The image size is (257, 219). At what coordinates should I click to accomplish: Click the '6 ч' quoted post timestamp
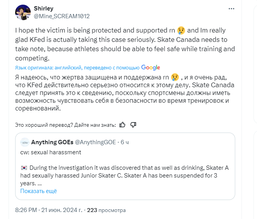tap(125, 142)
